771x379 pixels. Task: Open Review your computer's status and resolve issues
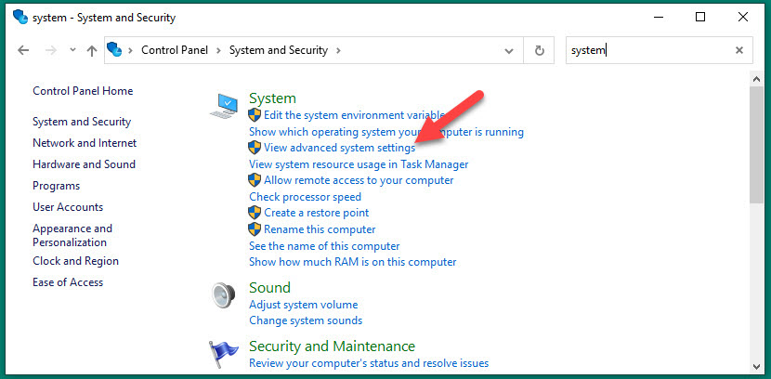click(x=369, y=363)
